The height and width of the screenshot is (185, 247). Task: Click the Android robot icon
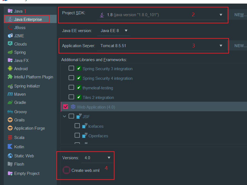click(10, 69)
